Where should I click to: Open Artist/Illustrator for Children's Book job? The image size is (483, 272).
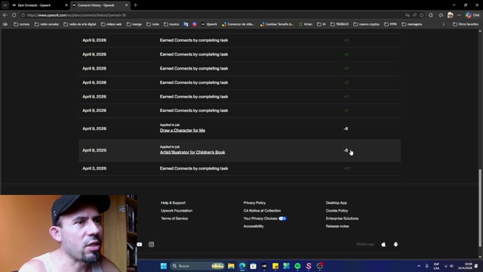[192, 153]
